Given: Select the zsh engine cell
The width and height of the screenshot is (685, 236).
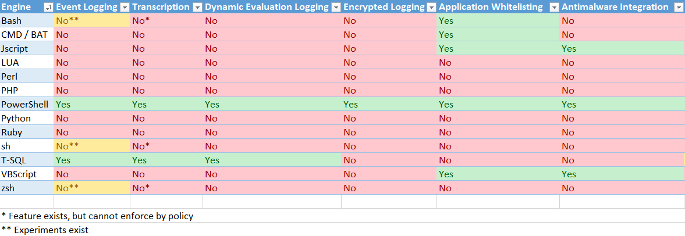Looking at the screenshot, I should coord(27,188).
